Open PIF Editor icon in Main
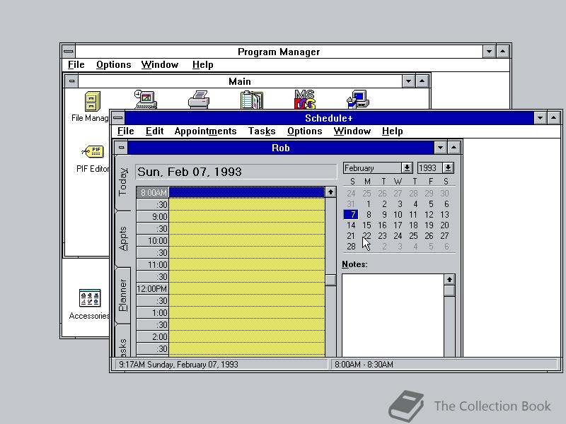The image size is (566, 424). click(x=93, y=151)
